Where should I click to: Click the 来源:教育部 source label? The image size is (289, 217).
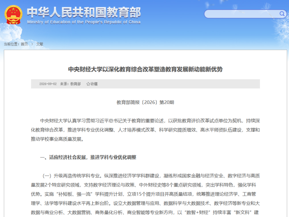(70, 84)
